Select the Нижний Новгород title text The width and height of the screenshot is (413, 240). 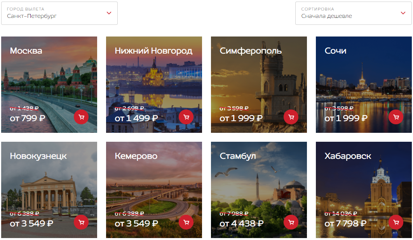[x=153, y=50]
